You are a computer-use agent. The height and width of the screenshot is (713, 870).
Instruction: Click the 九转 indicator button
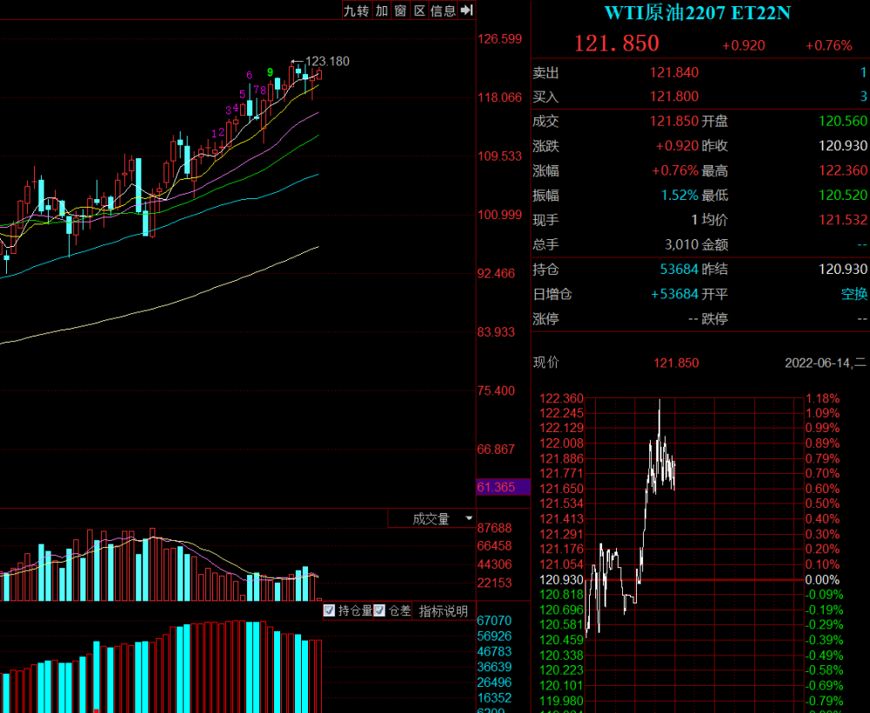tap(356, 10)
